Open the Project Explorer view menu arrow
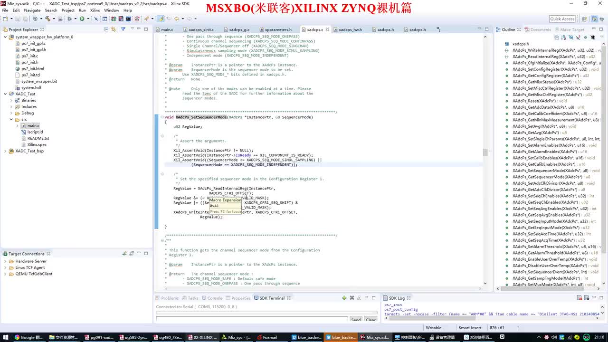Screen dimensions: 608x342 pos(133,29)
